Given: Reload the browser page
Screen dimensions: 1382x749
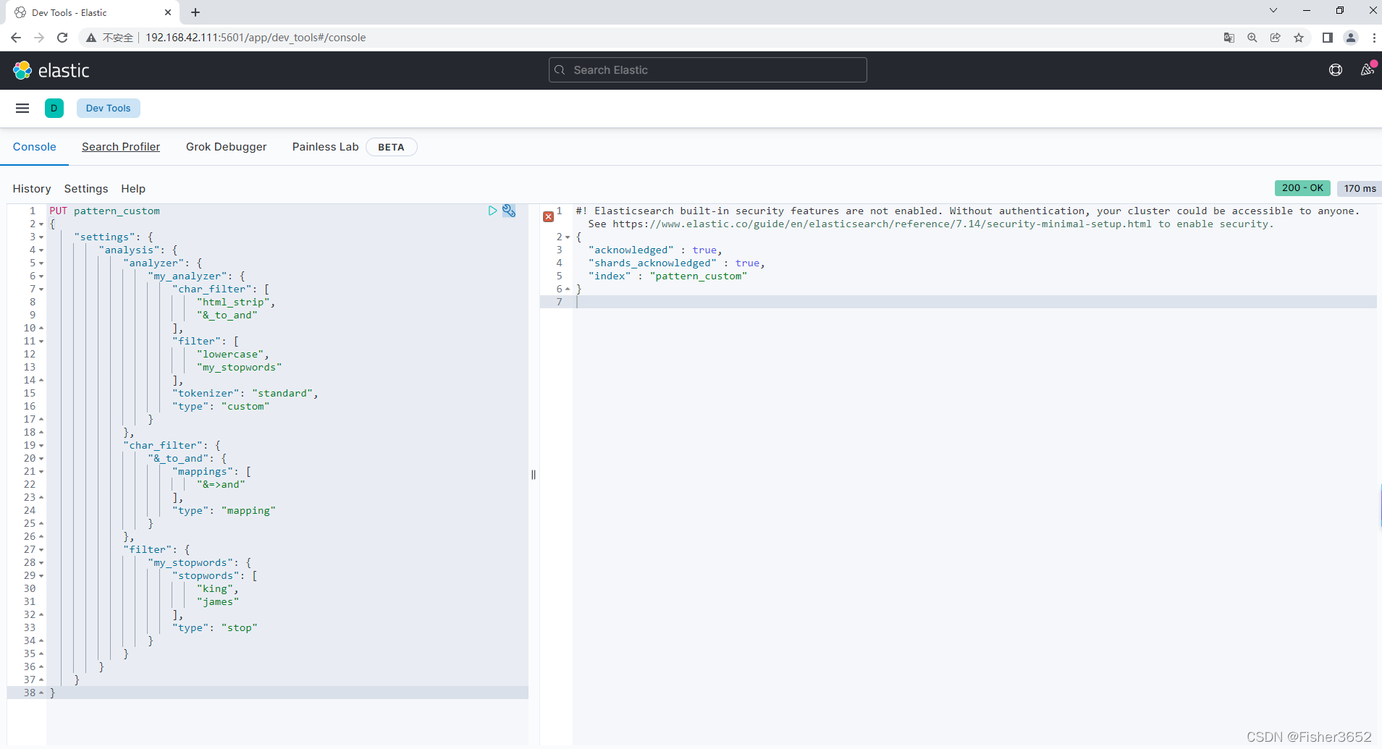Looking at the screenshot, I should click(62, 38).
